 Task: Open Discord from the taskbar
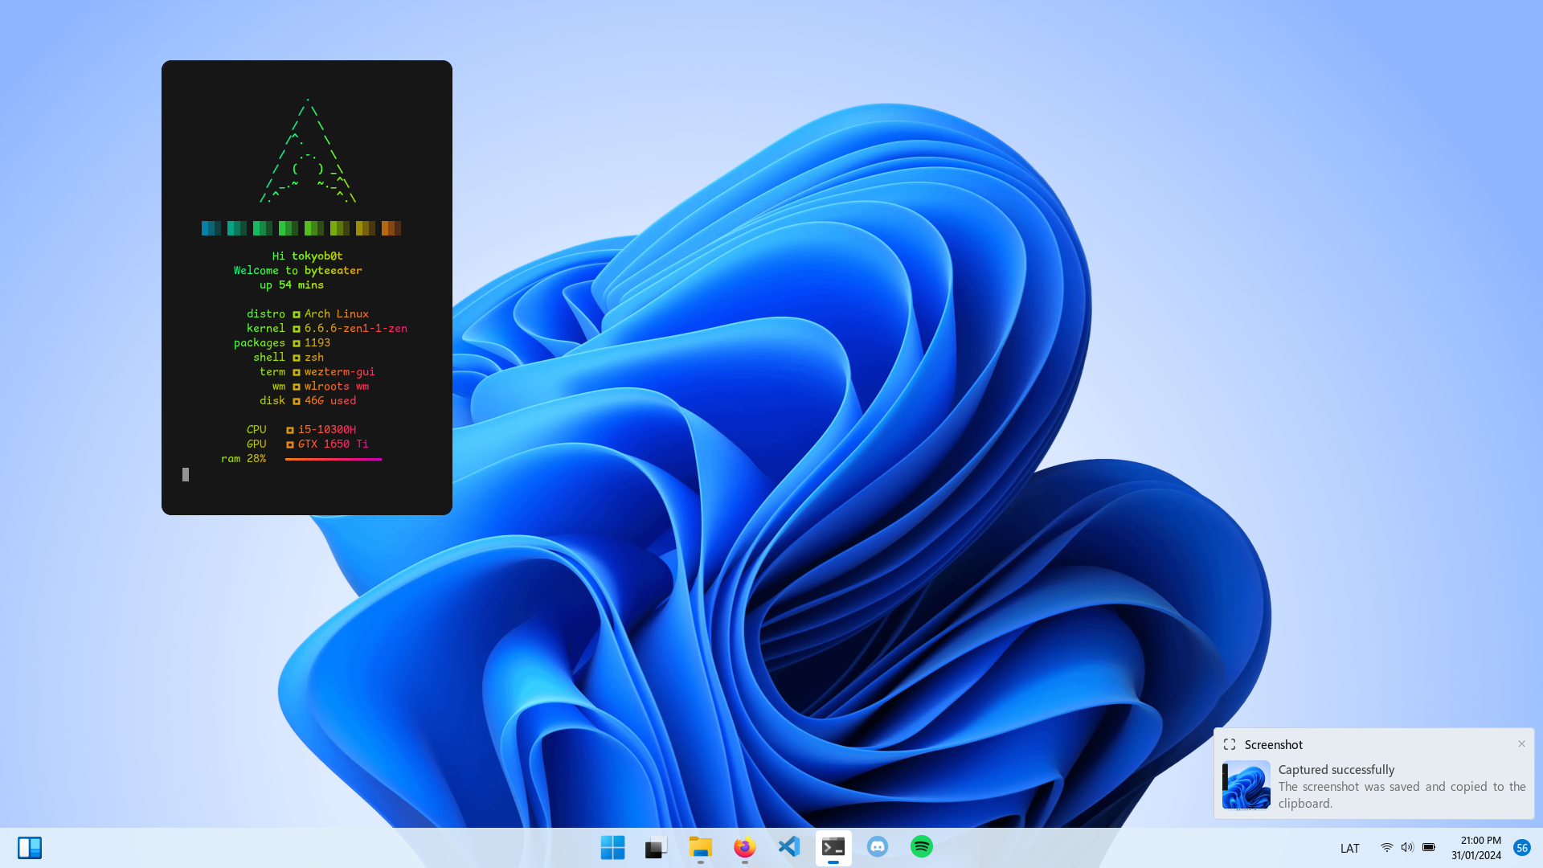[x=878, y=847]
